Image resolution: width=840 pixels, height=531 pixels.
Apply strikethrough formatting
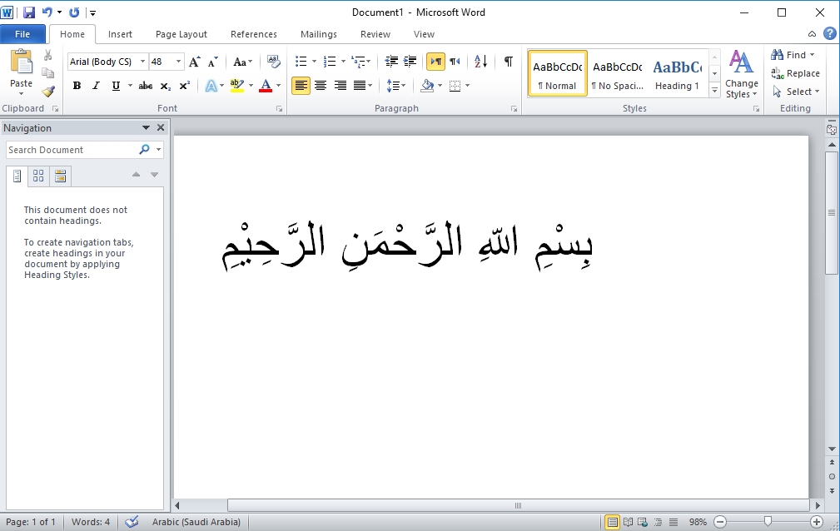click(x=145, y=86)
